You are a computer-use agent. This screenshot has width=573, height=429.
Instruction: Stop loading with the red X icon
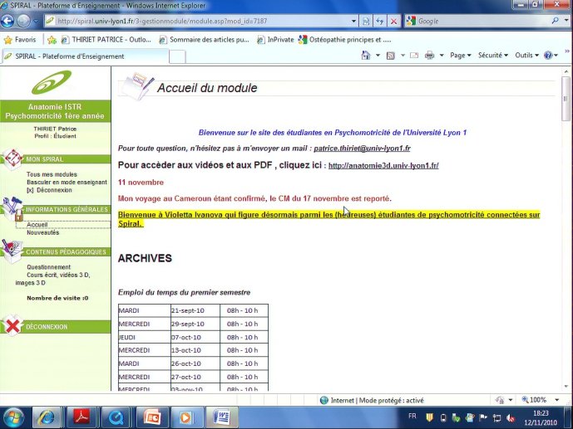coord(393,21)
